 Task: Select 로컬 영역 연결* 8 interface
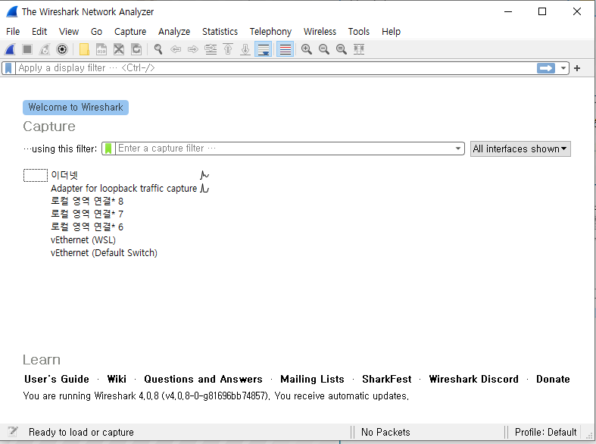point(87,201)
